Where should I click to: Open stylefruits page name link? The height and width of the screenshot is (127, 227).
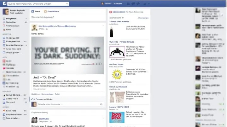point(44,119)
